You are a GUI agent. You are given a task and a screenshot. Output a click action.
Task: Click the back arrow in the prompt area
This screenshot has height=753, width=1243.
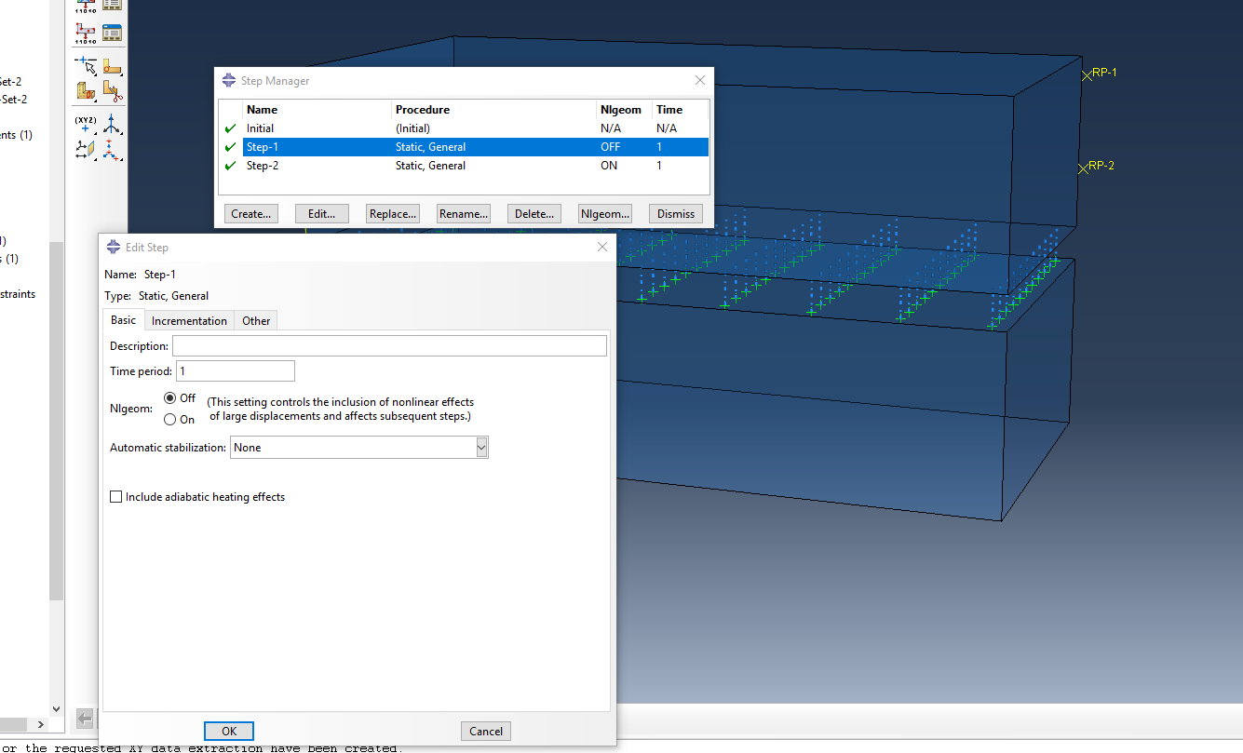[x=85, y=719]
